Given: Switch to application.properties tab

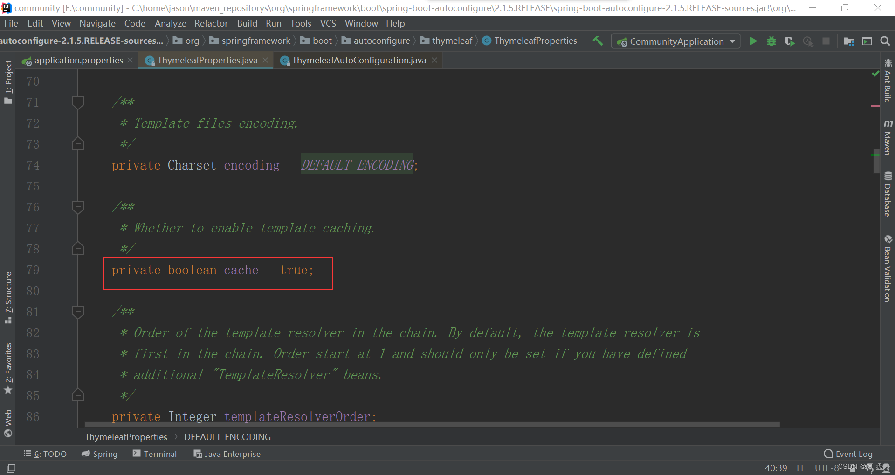Looking at the screenshot, I should (x=78, y=60).
